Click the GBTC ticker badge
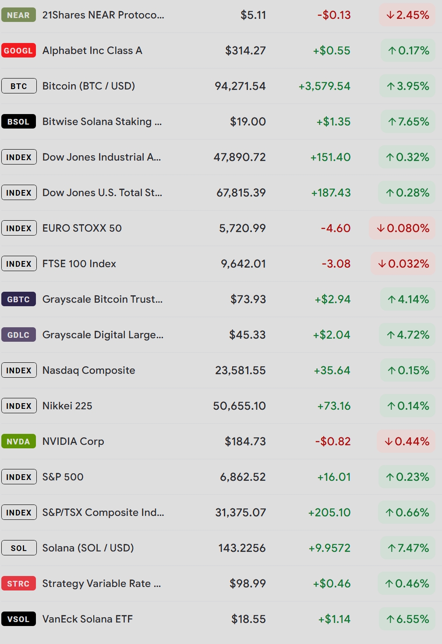The height and width of the screenshot is (644, 442). 18,300
